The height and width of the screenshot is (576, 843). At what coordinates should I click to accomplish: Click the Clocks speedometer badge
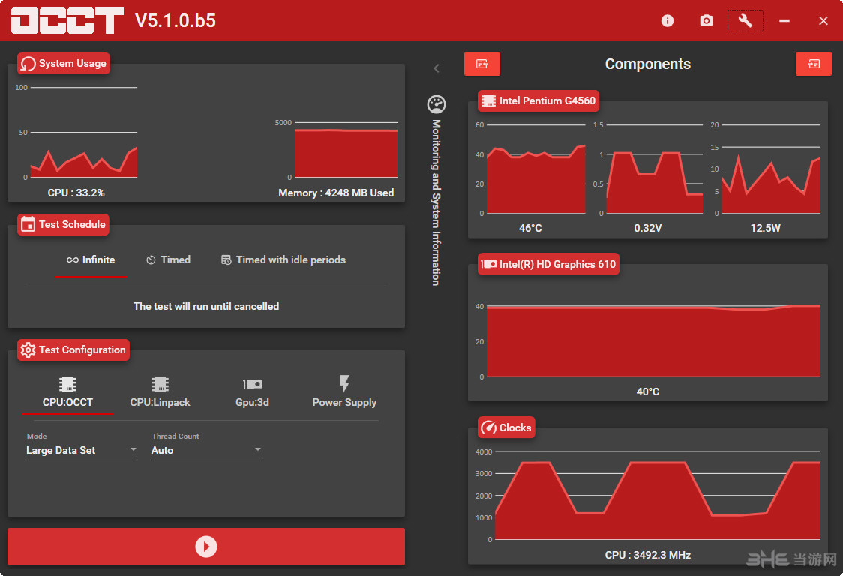click(x=506, y=427)
